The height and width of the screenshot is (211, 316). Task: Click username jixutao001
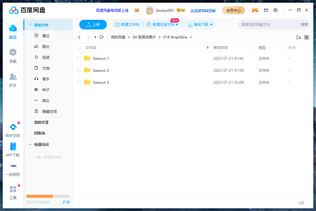tap(165, 11)
